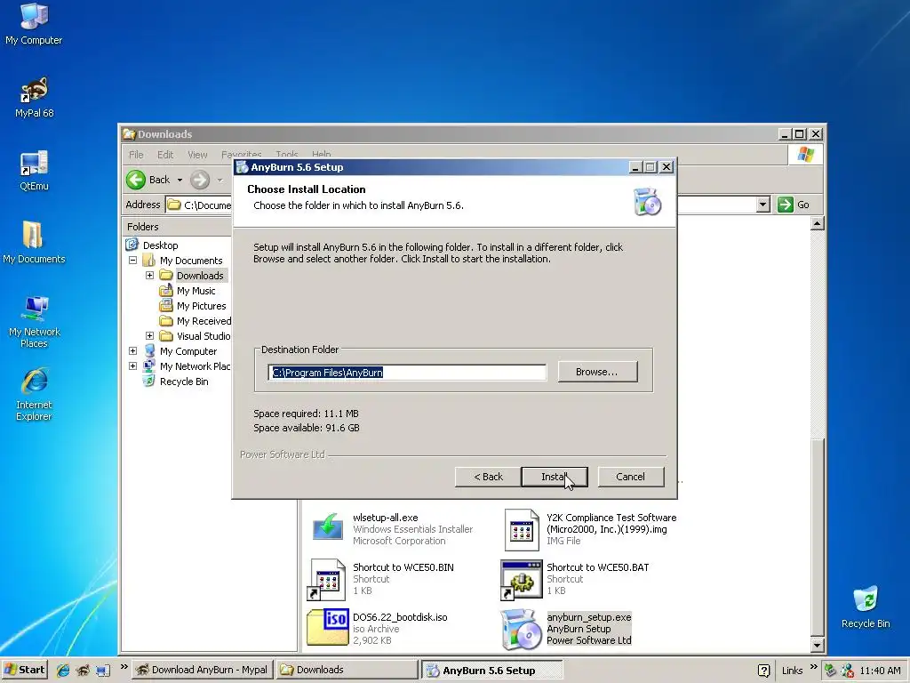910x683 pixels.
Task: Select Shortcut to WCE50.BIN icon
Action: [327, 579]
